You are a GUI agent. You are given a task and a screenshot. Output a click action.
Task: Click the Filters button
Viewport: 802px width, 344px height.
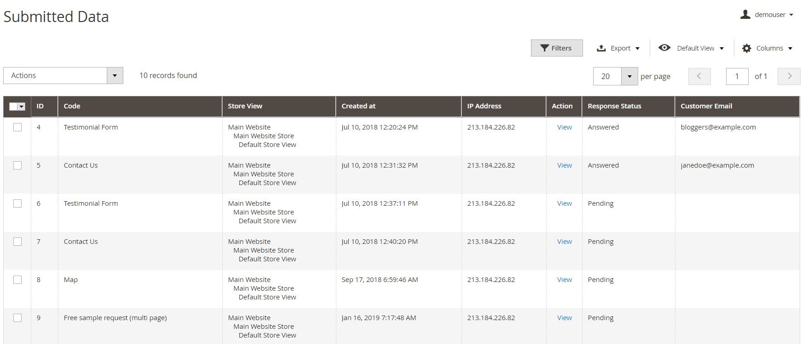point(557,48)
